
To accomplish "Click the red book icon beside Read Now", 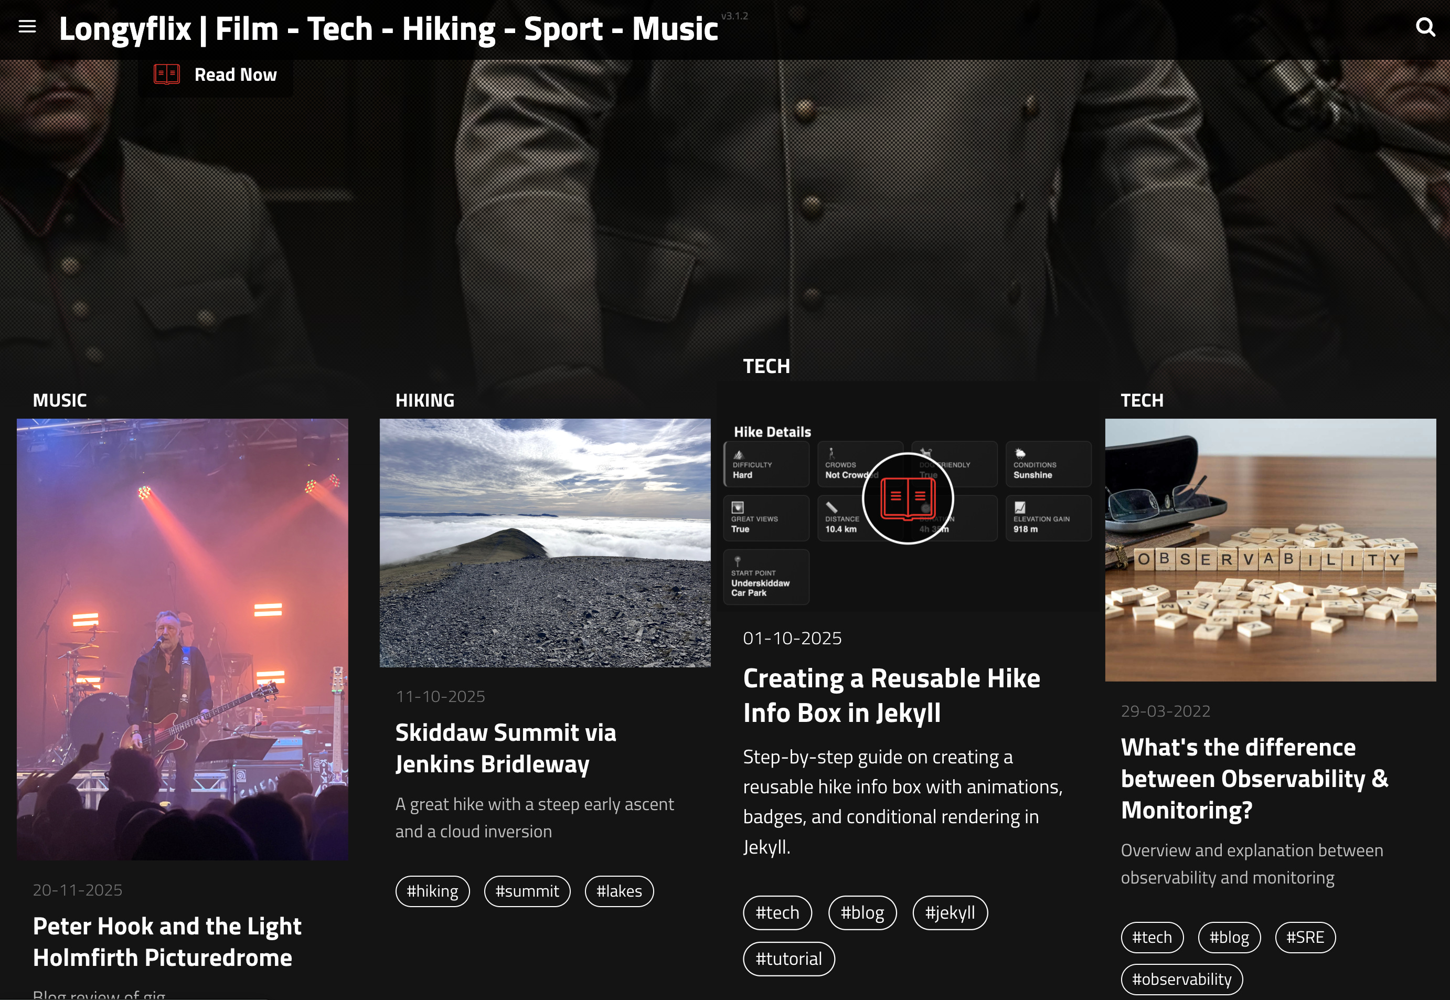I will (x=167, y=75).
